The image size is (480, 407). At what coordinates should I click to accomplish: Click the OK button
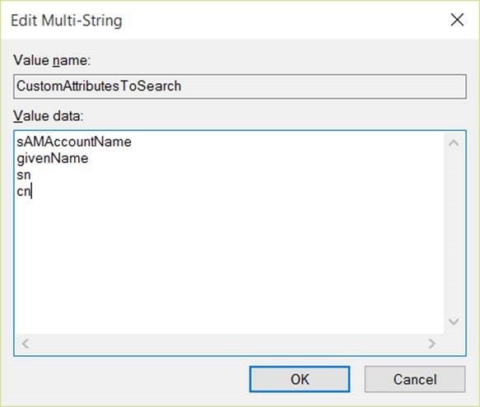click(x=300, y=379)
